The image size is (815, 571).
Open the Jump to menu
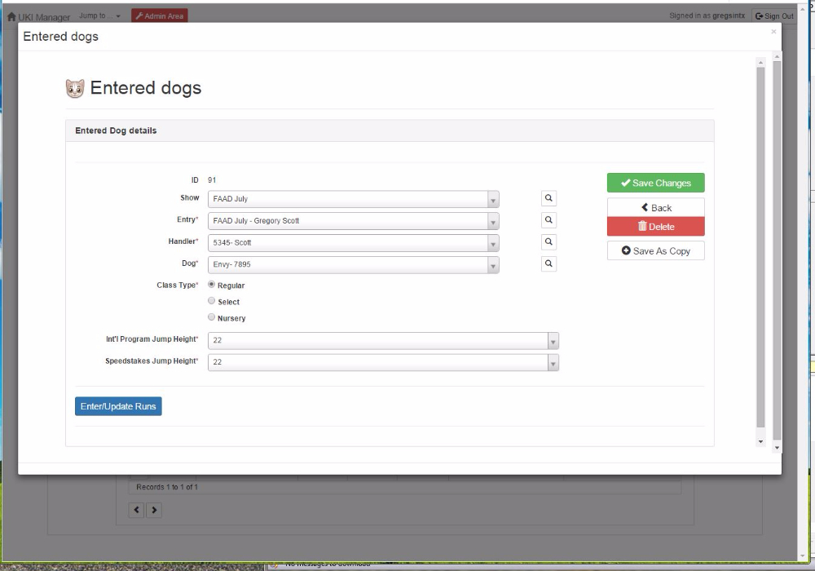tap(99, 16)
